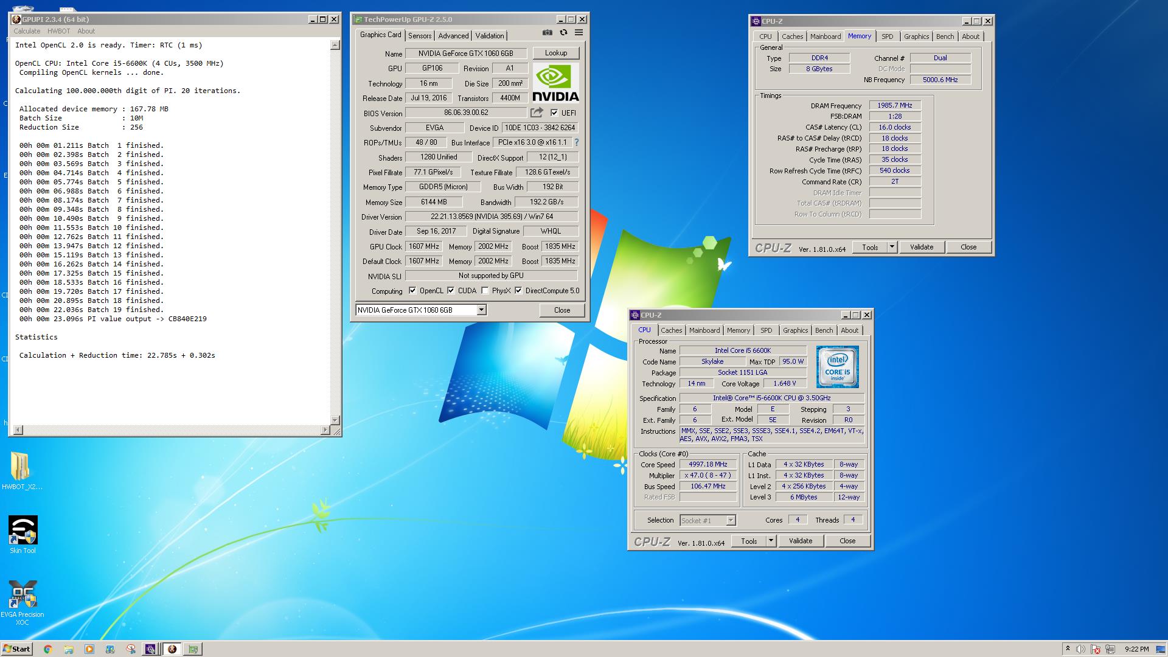Image resolution: width=1168 pixels, height=657 pixels.
Task: Show hidden tray icons chevron
Action: point(1068,649)
